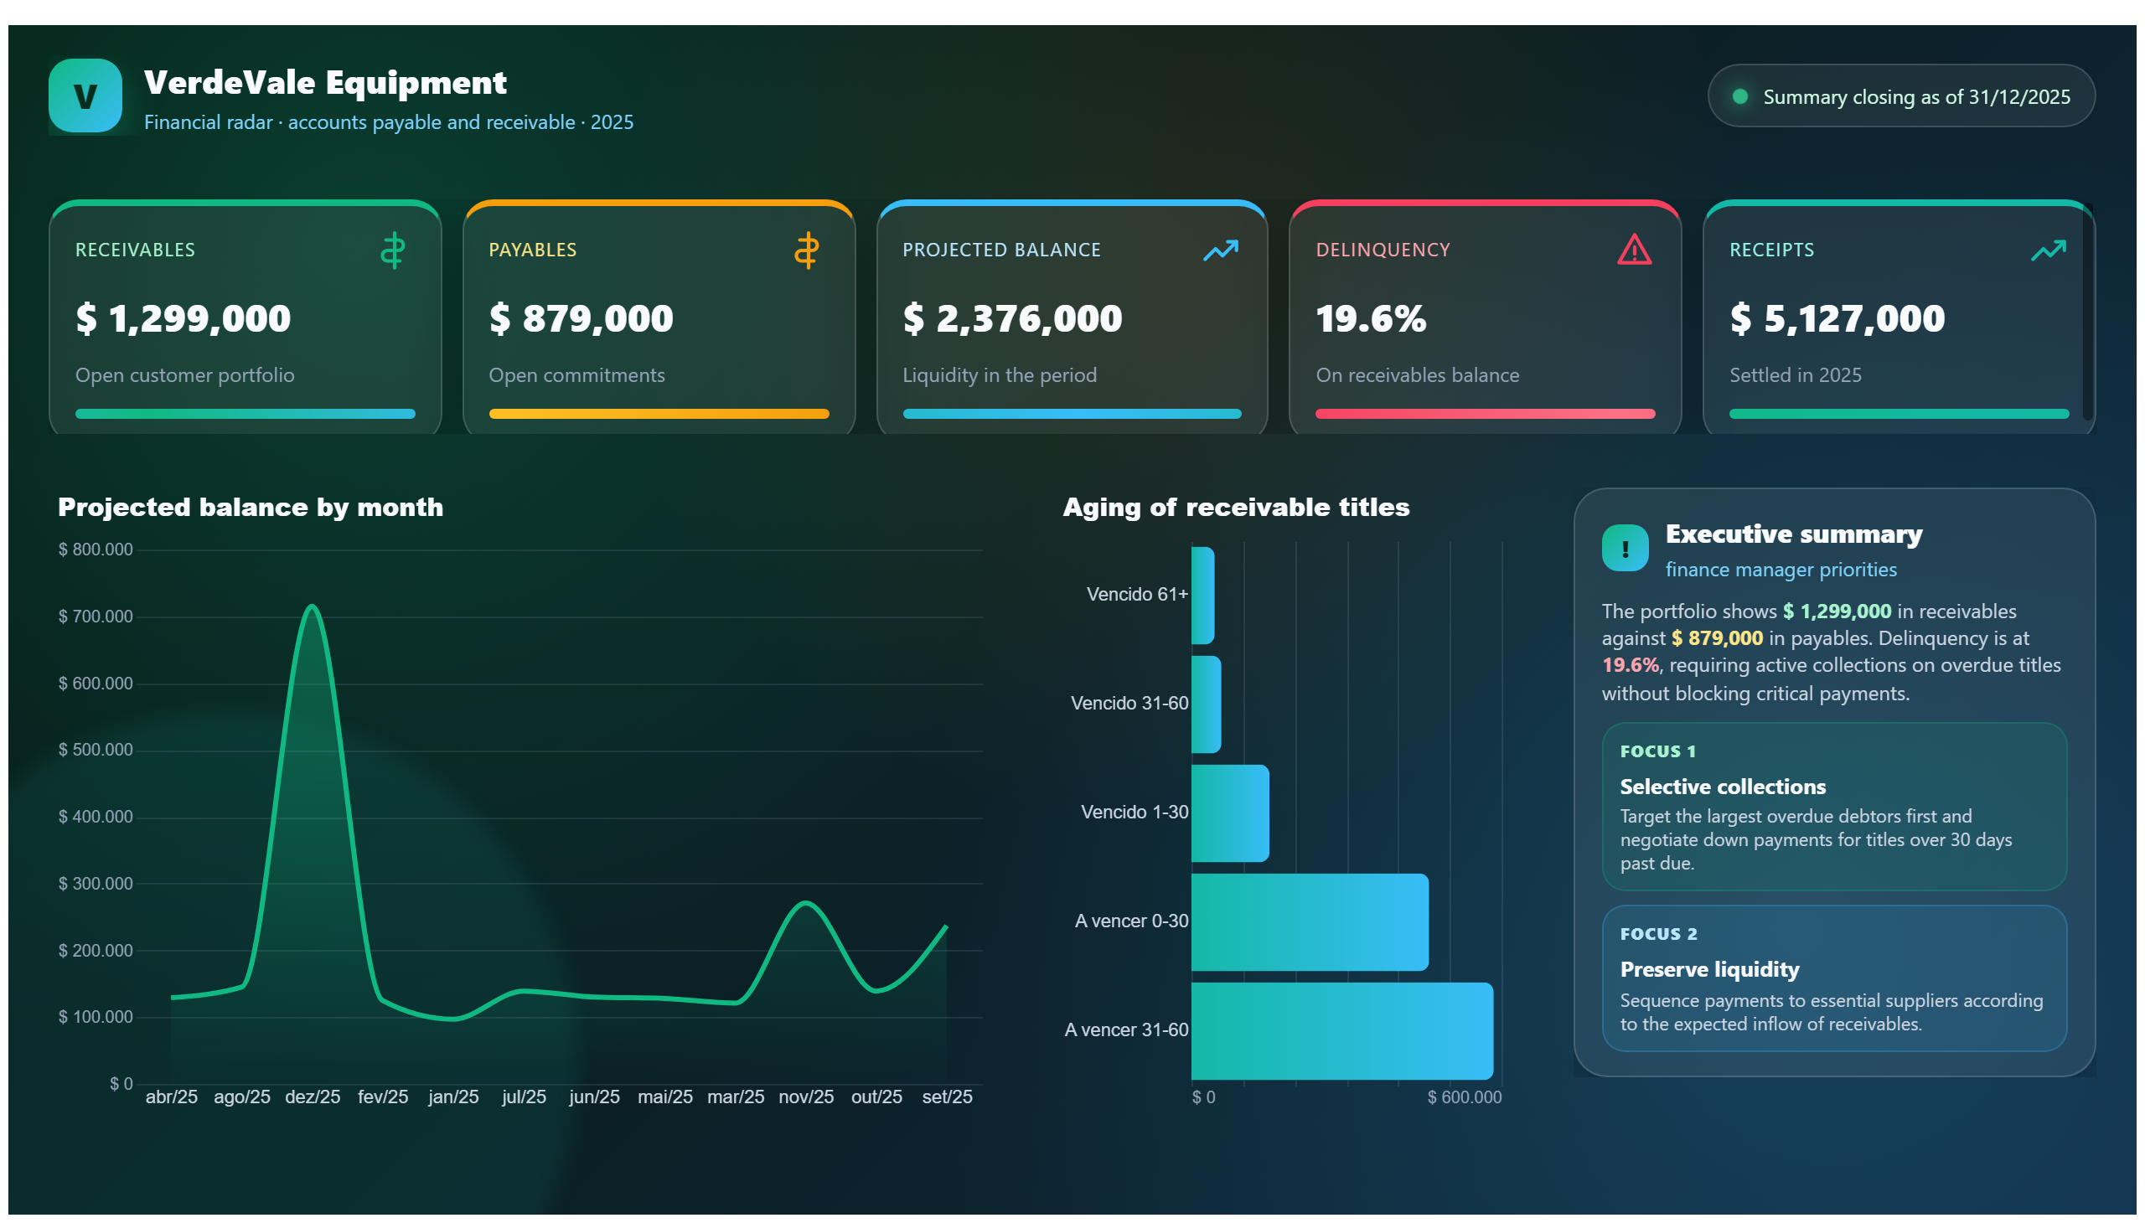Click the yellow progress bar under Payables
Screen dimensions: 2145x1223
[659, 413]
